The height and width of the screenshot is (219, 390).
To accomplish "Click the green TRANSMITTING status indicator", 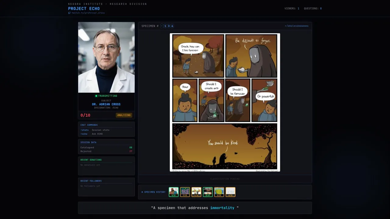I will point(106,96).
